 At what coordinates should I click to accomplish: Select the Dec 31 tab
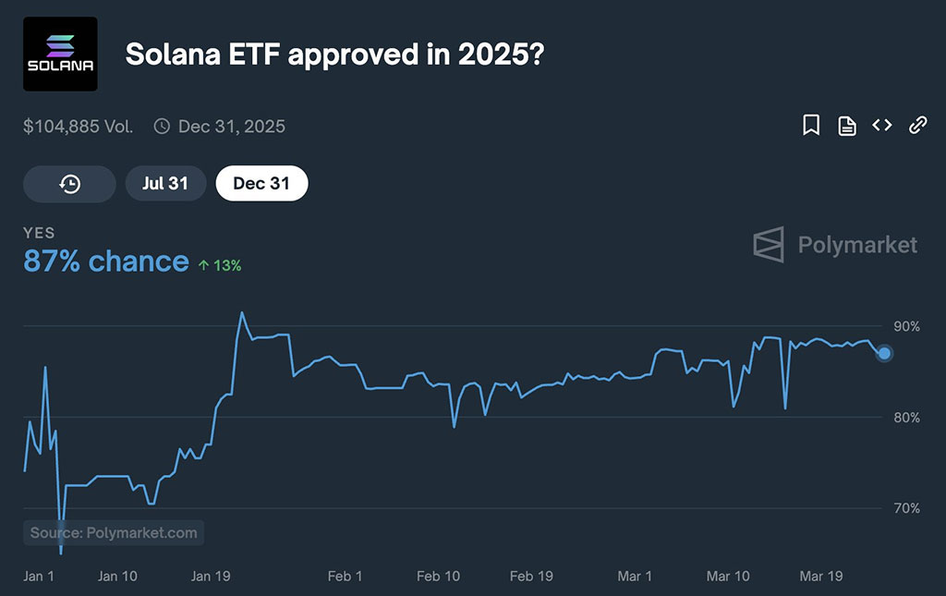pos(261,184)
